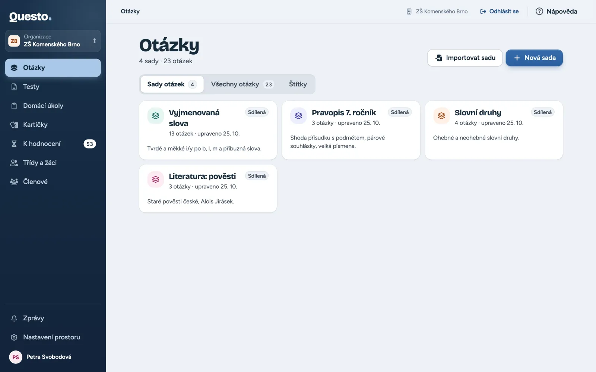Viewport: 596px width, 372px height.
Task: Click the building icon next to ZŠ Komenského Brno
Action: coord(409,12)
